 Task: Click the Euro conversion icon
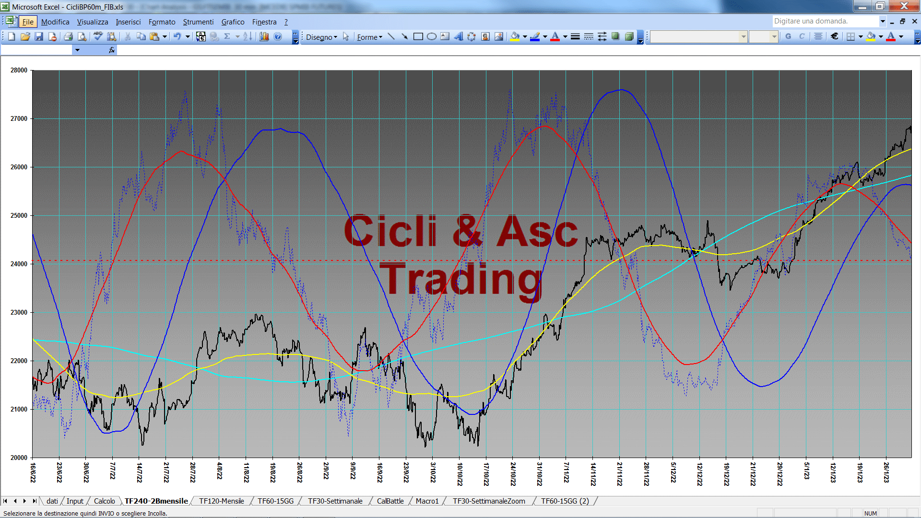(x=201, y=37)
